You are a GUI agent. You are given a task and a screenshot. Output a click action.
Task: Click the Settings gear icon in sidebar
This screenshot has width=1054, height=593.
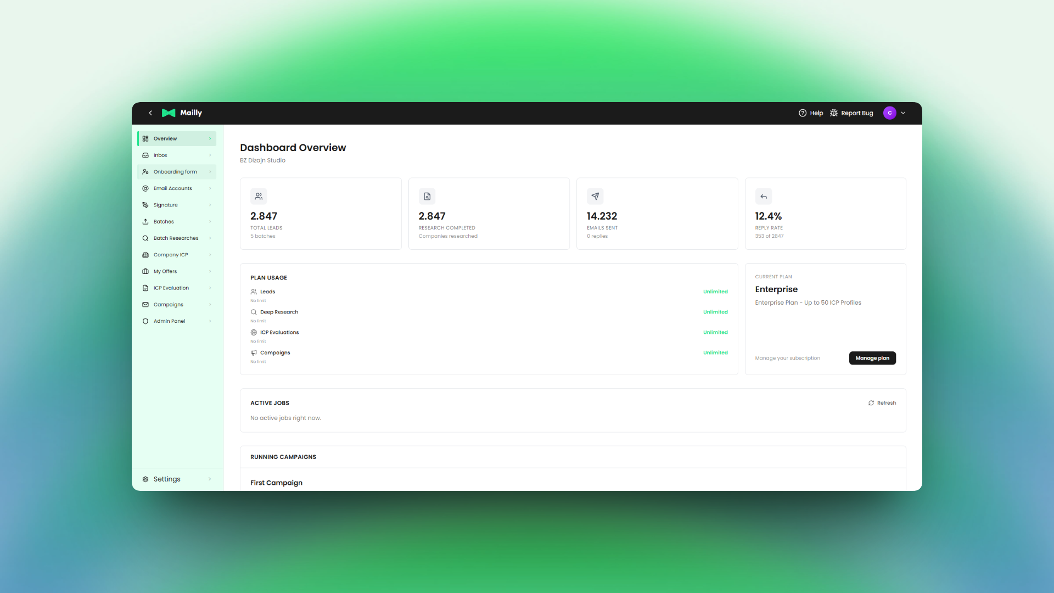coord(145,479)
